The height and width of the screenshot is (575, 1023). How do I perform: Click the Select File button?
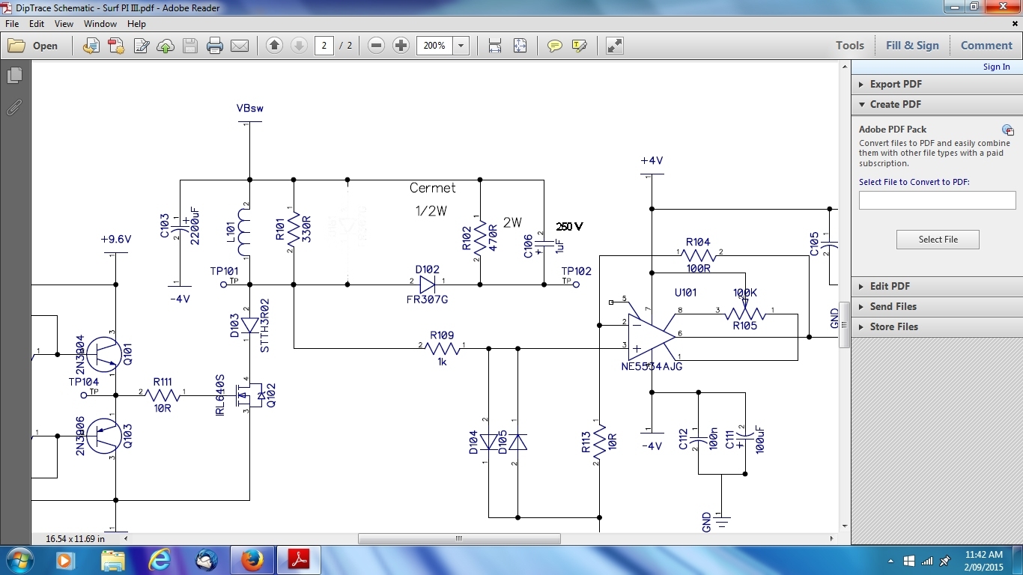click(938, 240)
